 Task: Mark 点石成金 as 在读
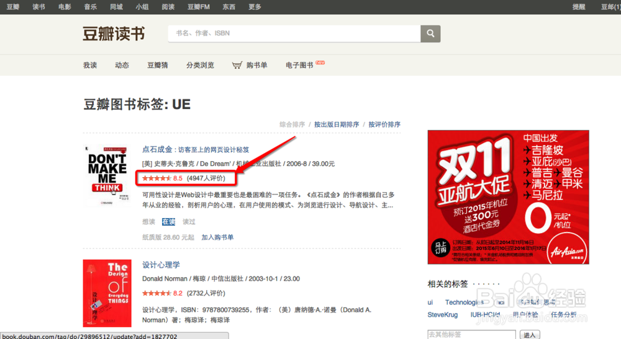pyautogui.click(x=168, y=222)
